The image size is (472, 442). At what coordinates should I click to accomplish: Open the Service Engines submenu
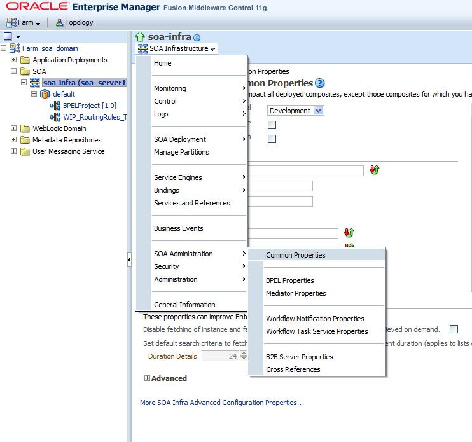coord(198,177)
